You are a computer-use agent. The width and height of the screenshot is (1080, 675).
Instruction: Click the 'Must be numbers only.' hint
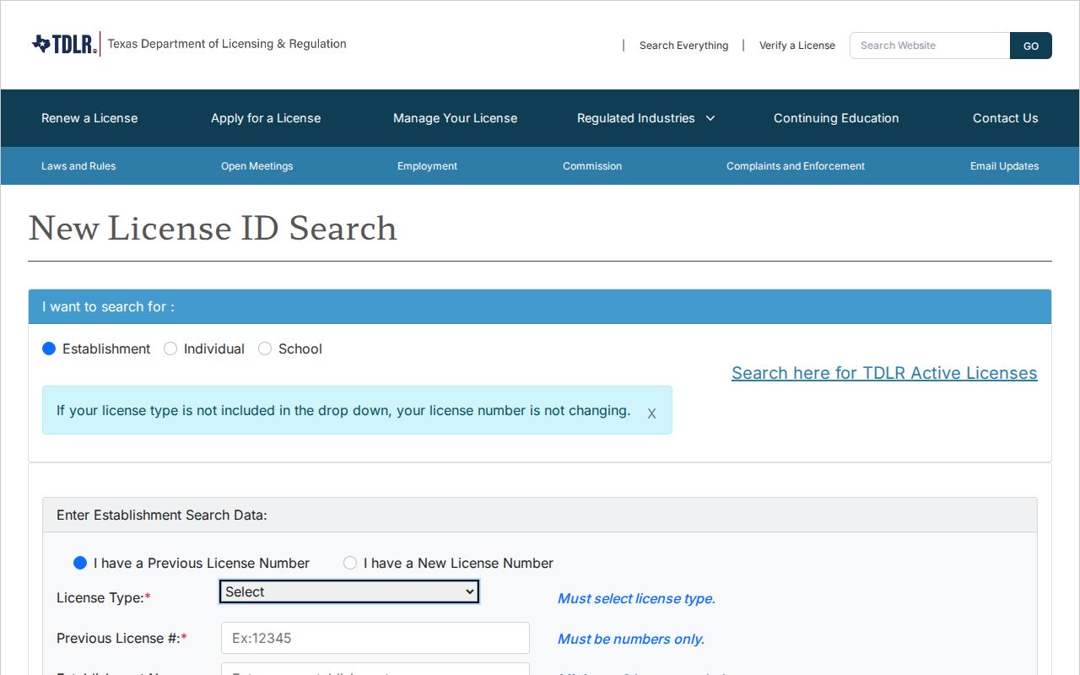coord(631,639)
